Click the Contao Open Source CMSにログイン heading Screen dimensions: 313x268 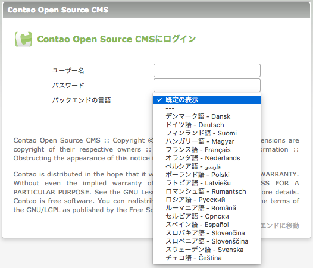pos(117,39)
